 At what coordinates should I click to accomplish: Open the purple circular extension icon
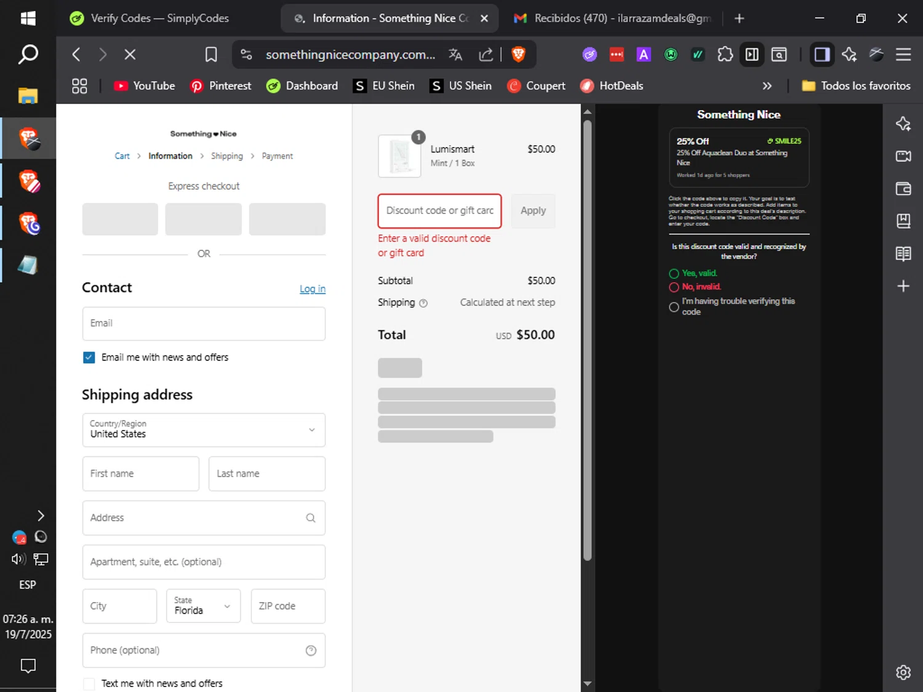point(589,55)
